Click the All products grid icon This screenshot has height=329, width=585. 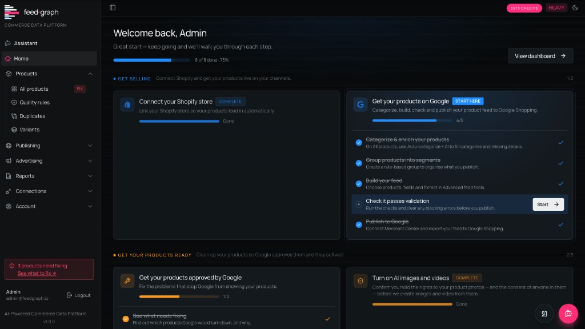pos(14,89)
